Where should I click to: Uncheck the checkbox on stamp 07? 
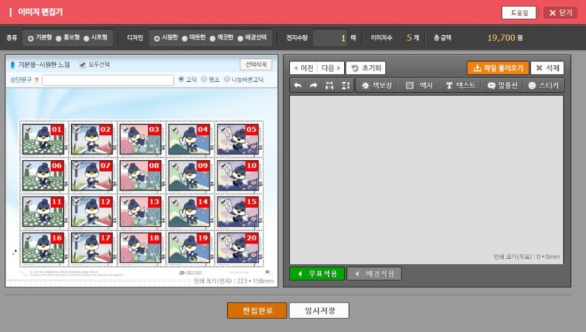pyautogui.click(x=77, y=166)
